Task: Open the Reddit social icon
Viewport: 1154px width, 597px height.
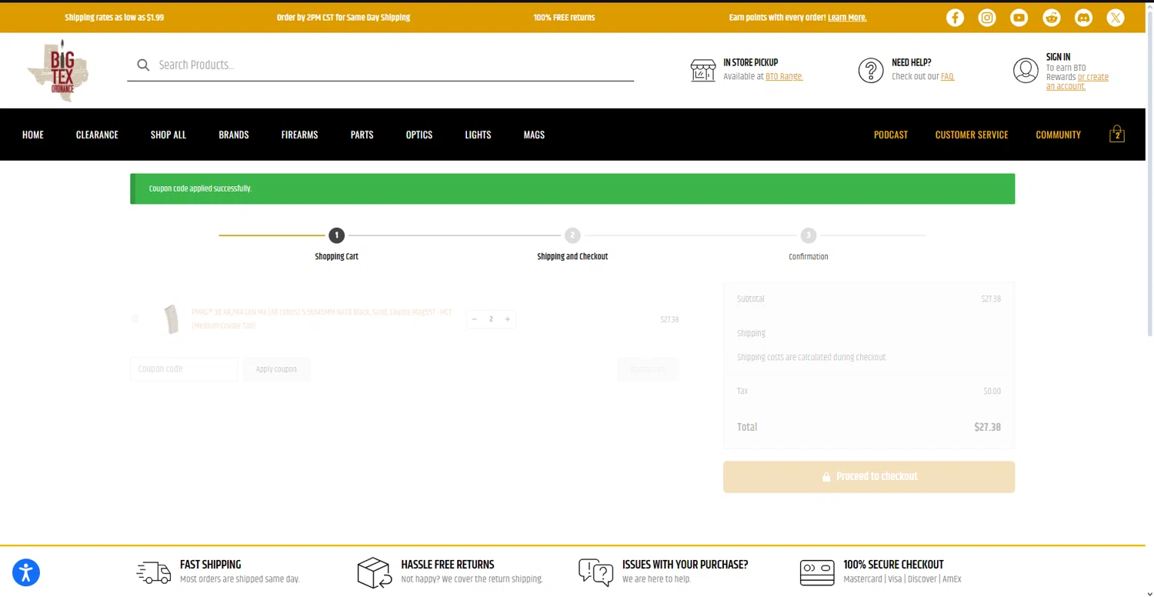Action: tap(1052, 18)
